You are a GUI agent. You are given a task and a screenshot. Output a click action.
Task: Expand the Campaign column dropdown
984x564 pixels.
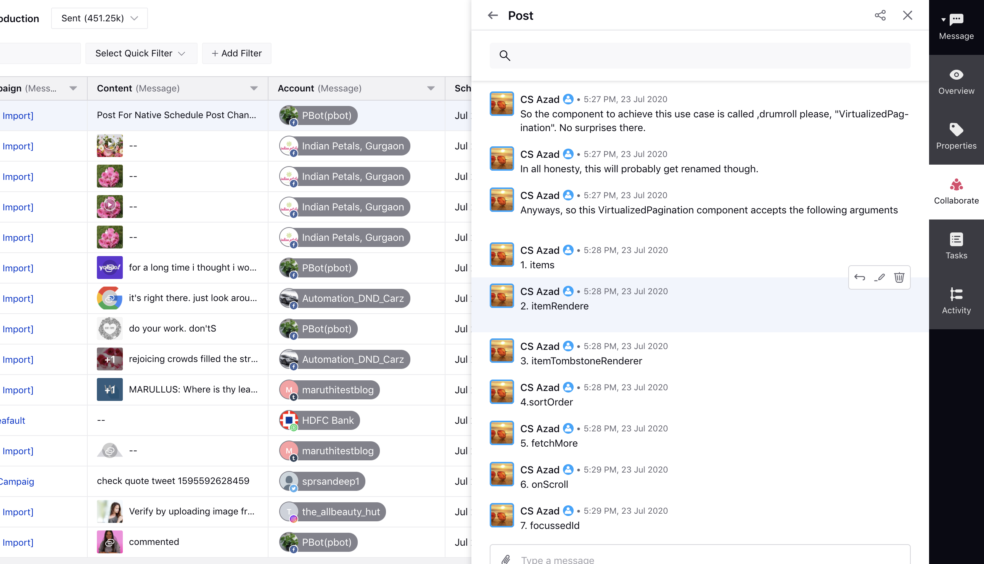(x=74, y=88)
